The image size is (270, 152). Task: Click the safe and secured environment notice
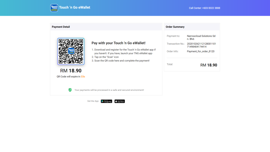[109, 90]
